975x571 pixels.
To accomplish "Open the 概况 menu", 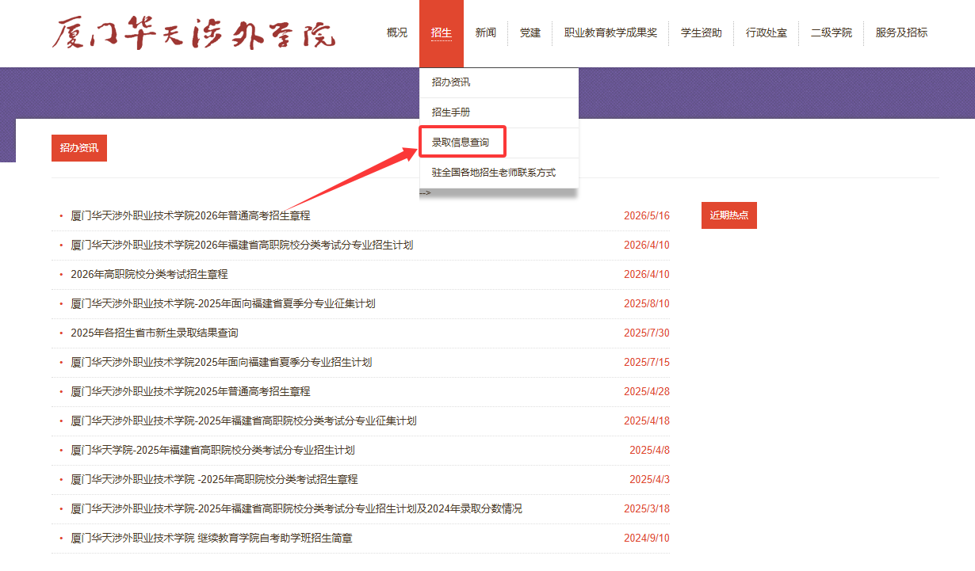I will click(397, 32).
